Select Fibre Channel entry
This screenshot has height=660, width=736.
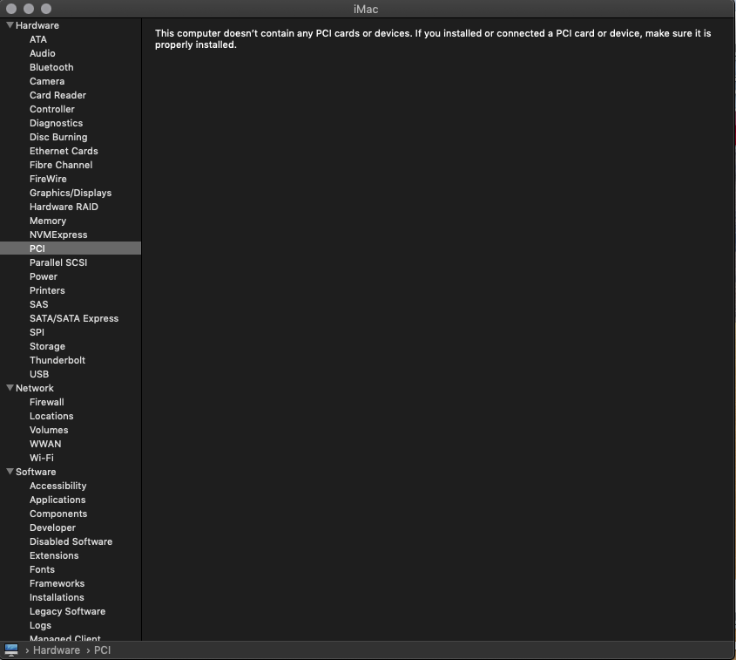(x=61, y=165)
